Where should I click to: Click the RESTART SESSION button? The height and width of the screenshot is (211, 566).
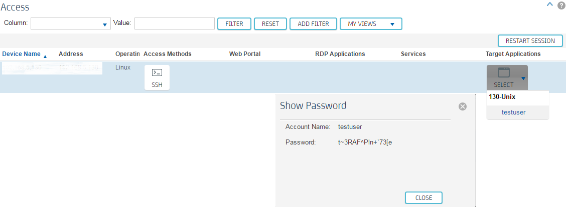pos(530,41)
